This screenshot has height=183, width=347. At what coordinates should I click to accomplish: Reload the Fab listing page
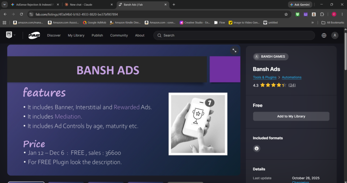click(x=21, y=14)
